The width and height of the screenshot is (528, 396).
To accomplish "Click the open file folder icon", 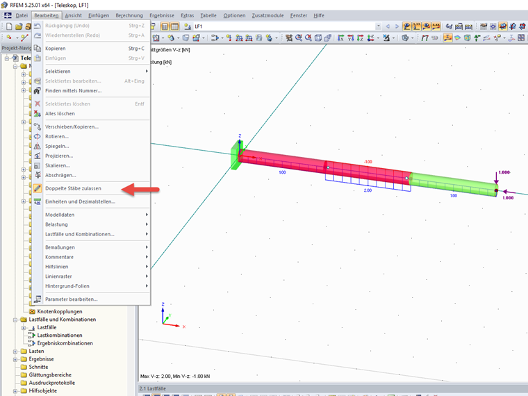I will pos(19,26).
